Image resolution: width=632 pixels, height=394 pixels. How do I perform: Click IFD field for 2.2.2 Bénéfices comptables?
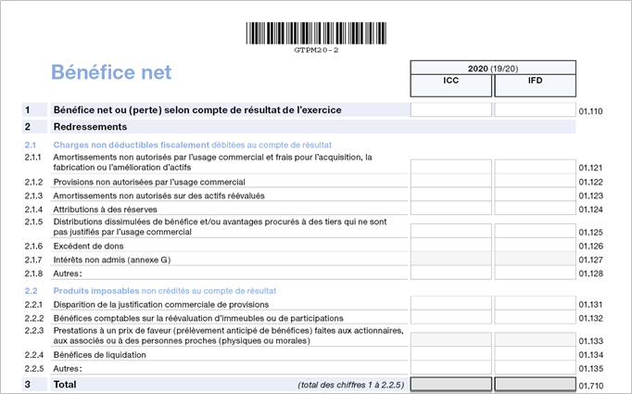(535, 318)
